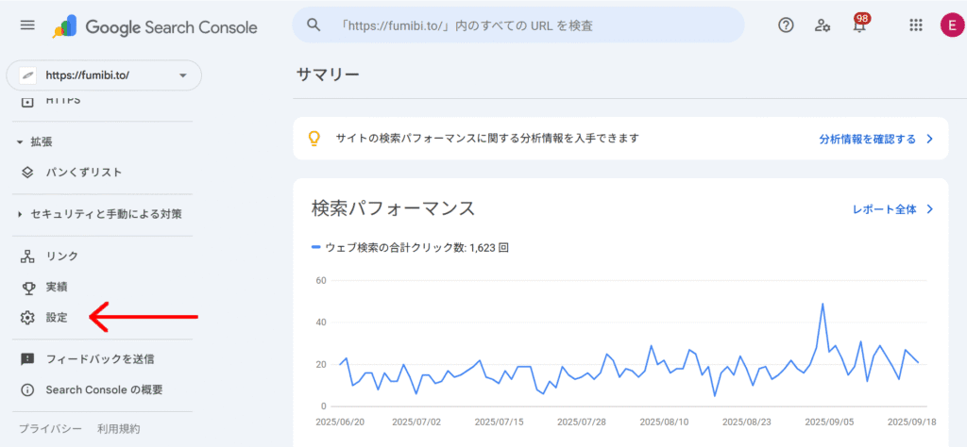Collapse the 拡張 section

35,141
